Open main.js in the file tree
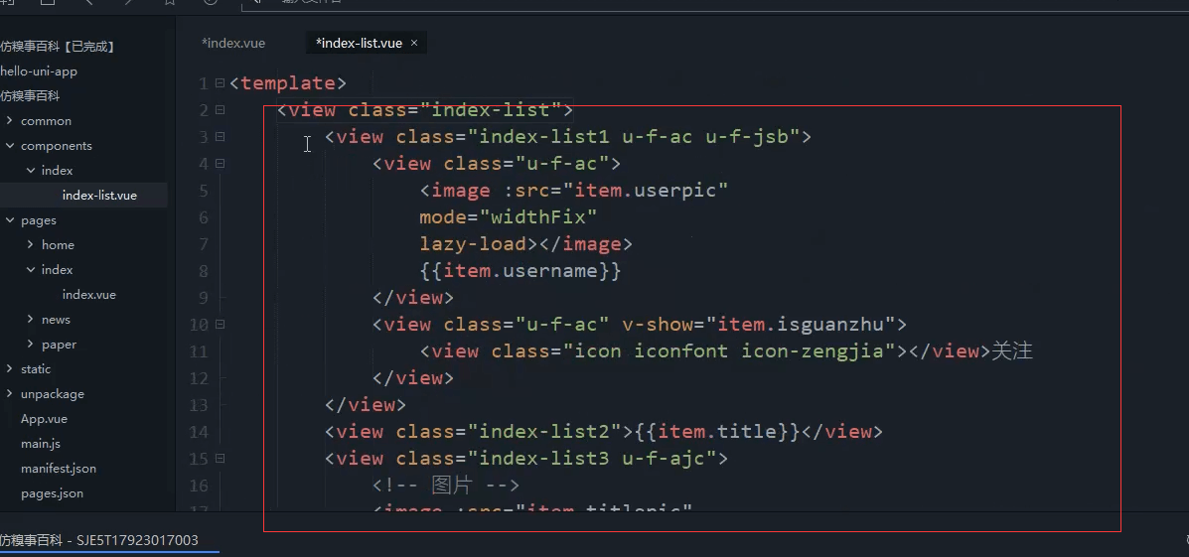1189x557 pixels. click(x=40, y=444)
